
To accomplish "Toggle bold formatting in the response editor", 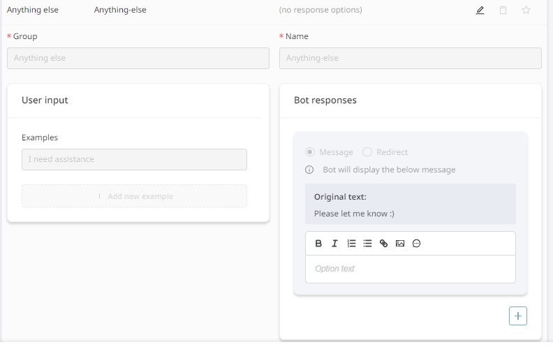I will (318, 244).
